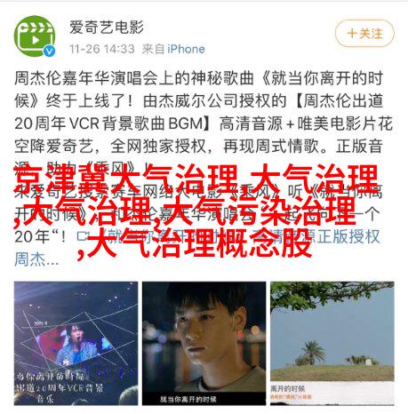Image resolution: width=408 pixels, height=414 pixels.
Task: Click the blue verified badge on avatar
Action: coord(49,51)
